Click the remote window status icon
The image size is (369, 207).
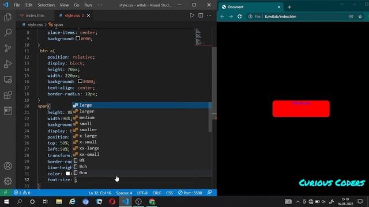click(5, 193)
